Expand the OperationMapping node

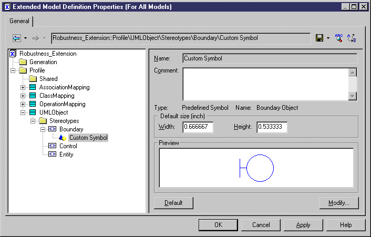(x=23, y=104)
